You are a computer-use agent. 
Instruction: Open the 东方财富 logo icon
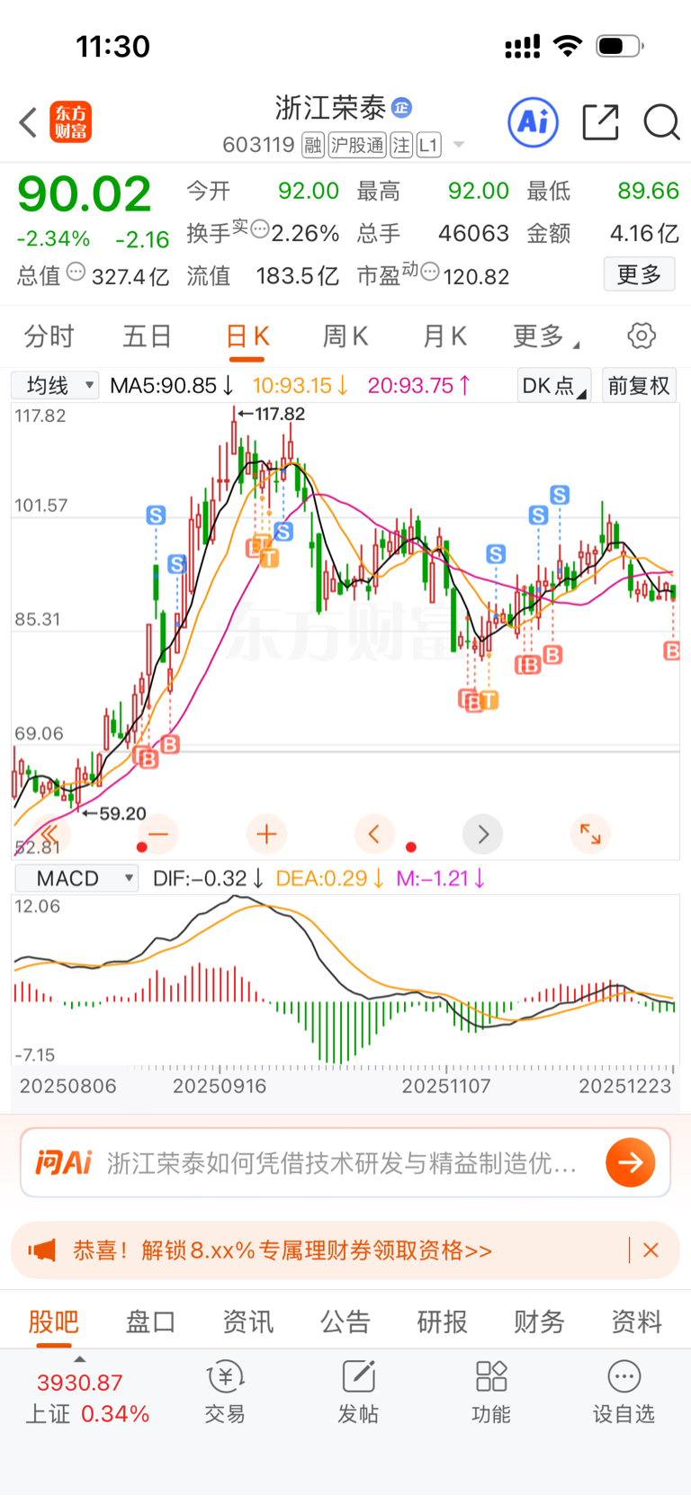[x=70, y=122]
